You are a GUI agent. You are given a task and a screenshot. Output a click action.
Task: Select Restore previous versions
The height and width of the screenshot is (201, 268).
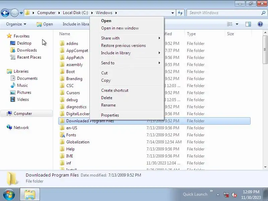[x=127, y=46]
